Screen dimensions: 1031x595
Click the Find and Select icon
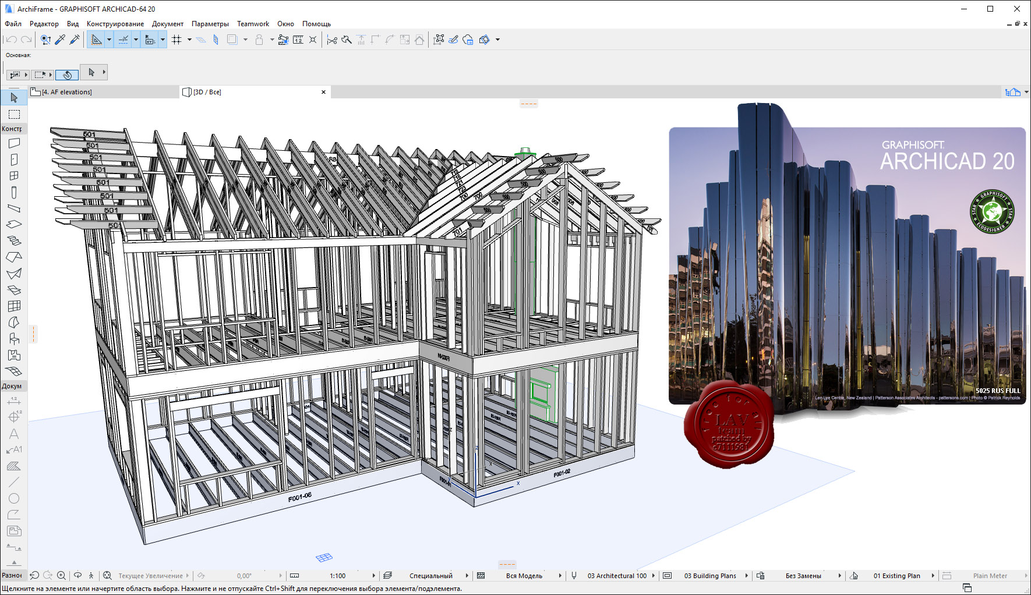point(45,40)
